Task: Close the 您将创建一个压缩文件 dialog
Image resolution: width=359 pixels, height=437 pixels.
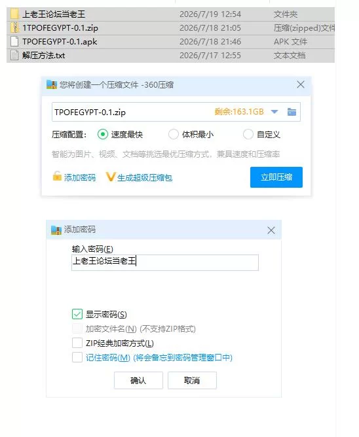Action: pyautogui.click(x=301, y=84)
